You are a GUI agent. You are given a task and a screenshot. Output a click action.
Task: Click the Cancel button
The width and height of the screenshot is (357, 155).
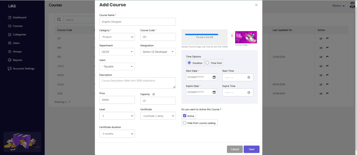pos(235,149)
